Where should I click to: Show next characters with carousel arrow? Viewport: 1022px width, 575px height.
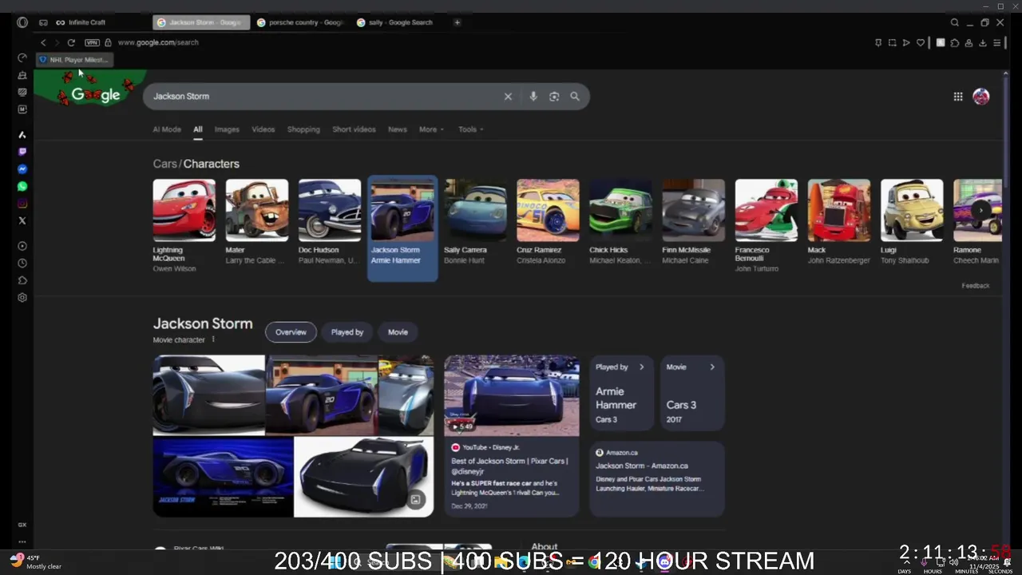[x=980, y=211]
